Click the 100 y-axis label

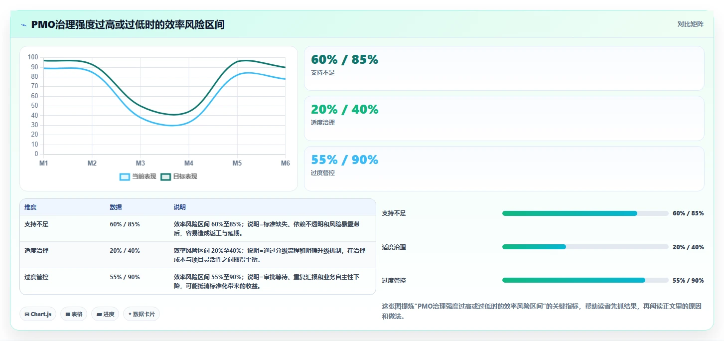coord(33,57)
